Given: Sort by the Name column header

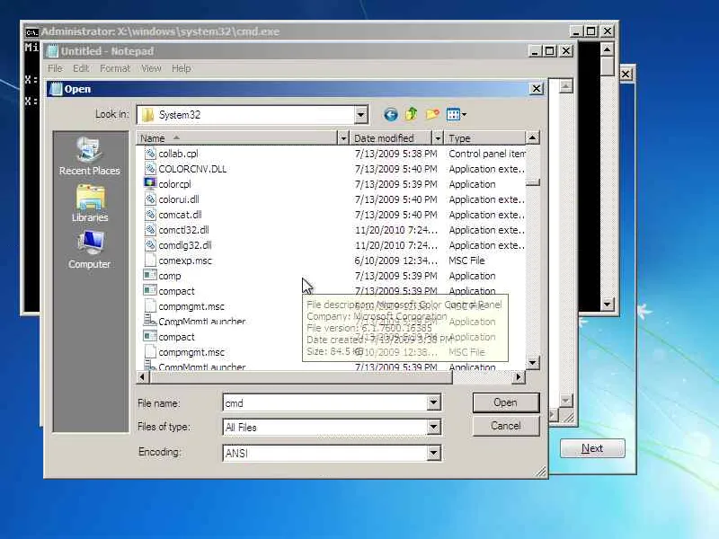Looking at the screenshot, I should coord(236,138).
